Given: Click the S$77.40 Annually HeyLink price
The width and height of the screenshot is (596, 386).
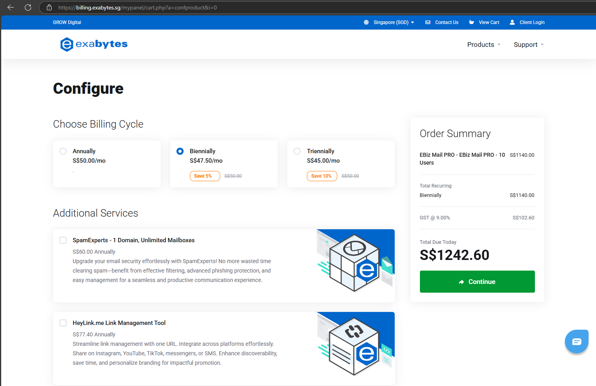Looking at the screenshot, I should click(x=94, y=334).
